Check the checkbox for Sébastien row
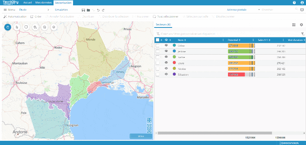306x145 pixels. click(x=158, y=74)
